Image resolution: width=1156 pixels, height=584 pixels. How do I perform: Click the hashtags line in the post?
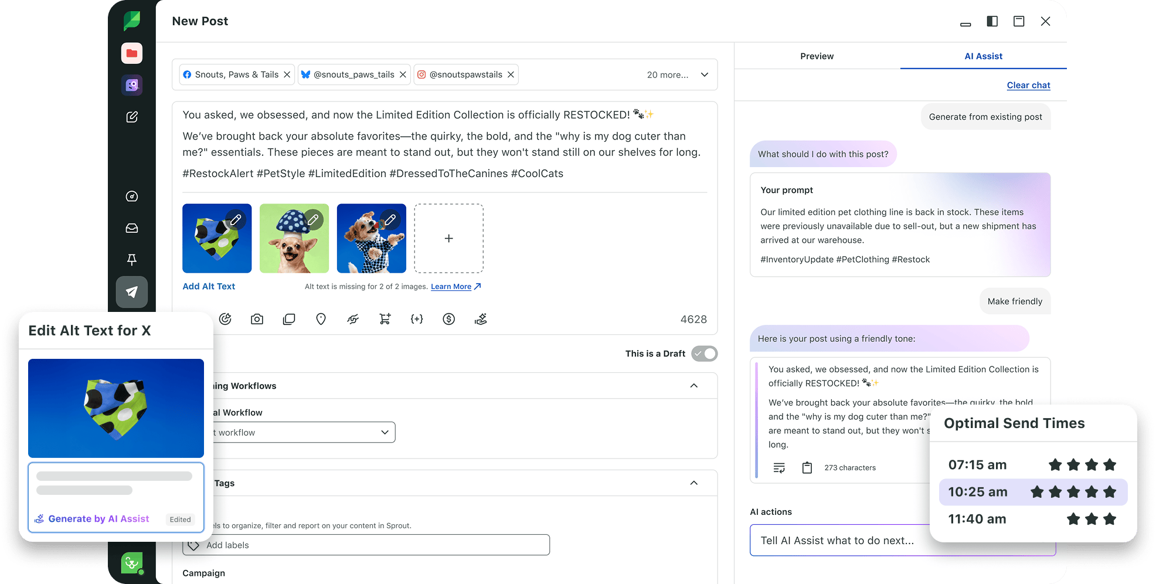point(373,174)
